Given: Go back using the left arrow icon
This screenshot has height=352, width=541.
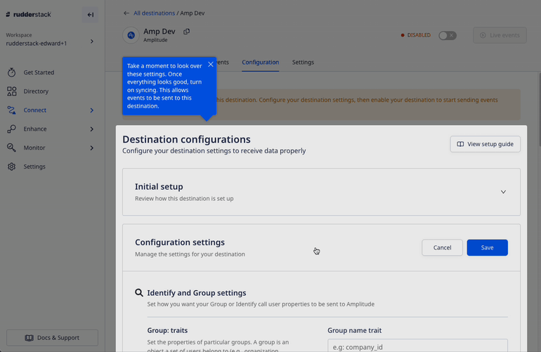Looking at the screenshot, I should [x=126, y=13].
